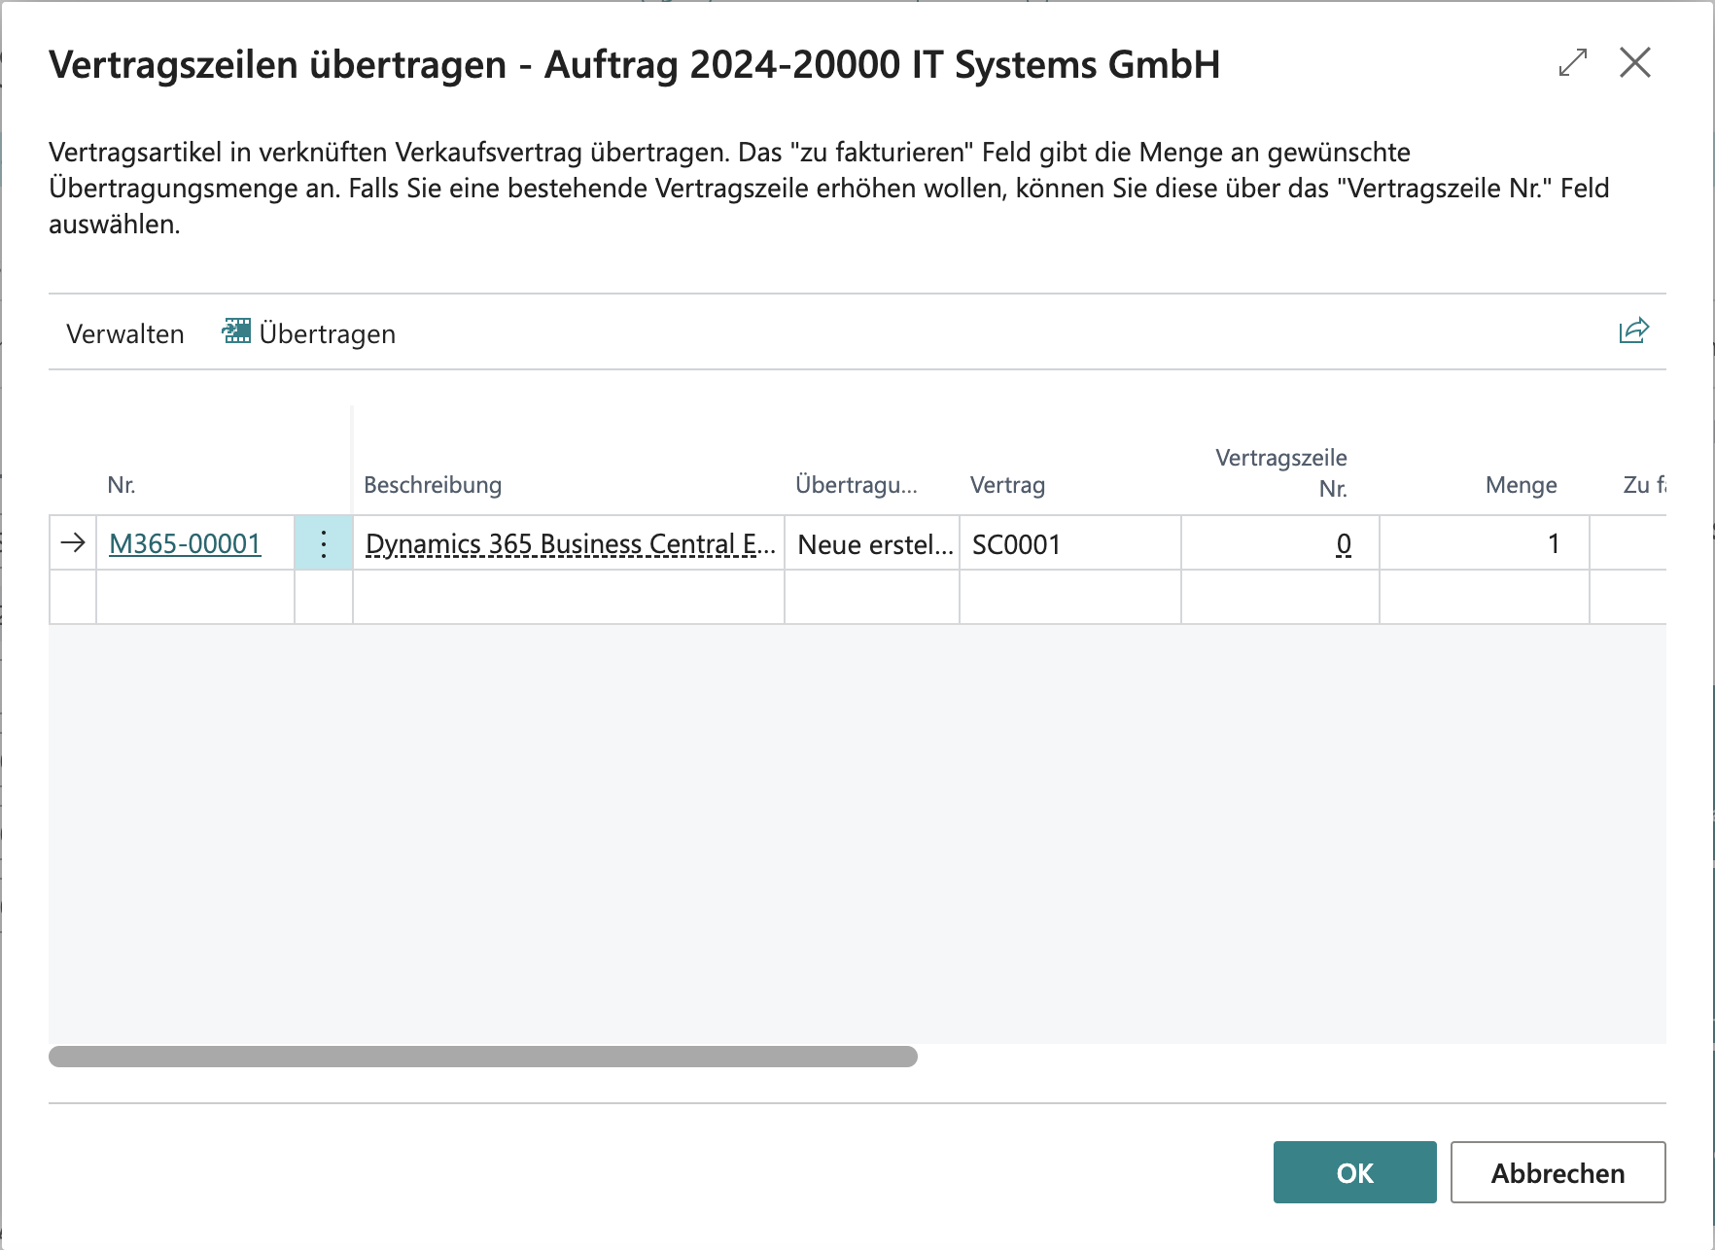Click the Beschreibung column header
The height and width of the screenshot is (1250, 1715).
[433, 484]
